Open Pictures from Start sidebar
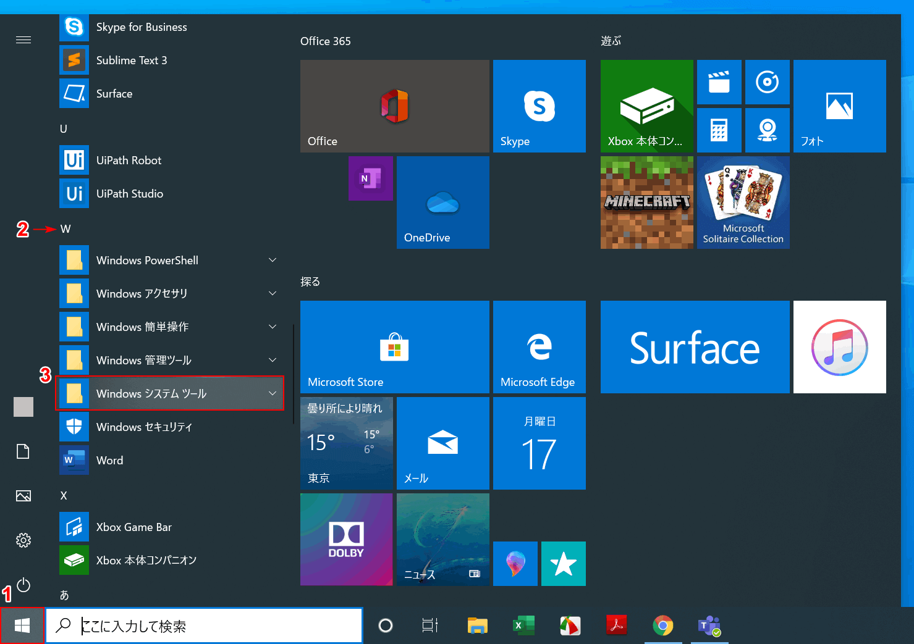914x644 pixels. click(x=23, y=496)
